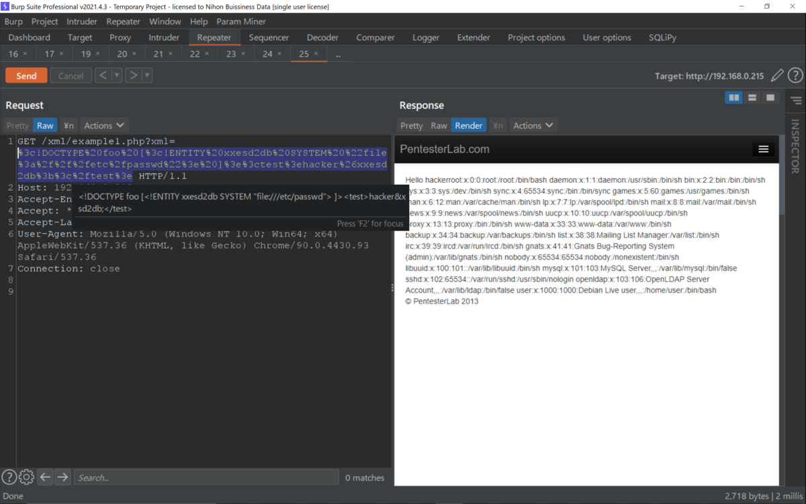This screenshot has width=806, height=504.
Task: Open the rendered page hamburger menu
Action: coord(763,149)
